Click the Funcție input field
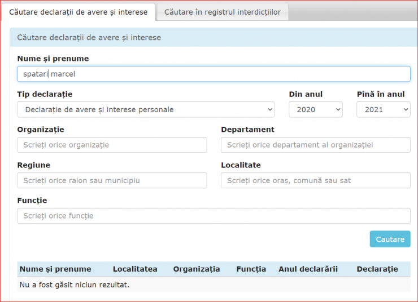Screen dimensions: 418x302 coord(214,216)
